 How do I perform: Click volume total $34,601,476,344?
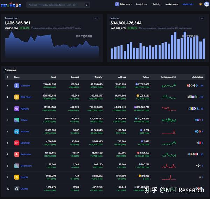126,23
